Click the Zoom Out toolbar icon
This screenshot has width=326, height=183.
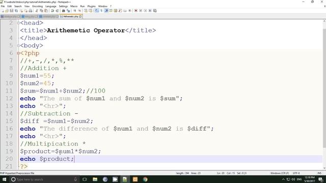[79, 11]
